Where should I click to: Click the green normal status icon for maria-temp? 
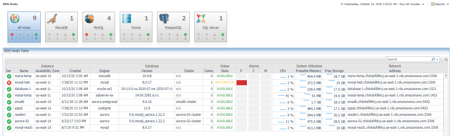[9, 76]
